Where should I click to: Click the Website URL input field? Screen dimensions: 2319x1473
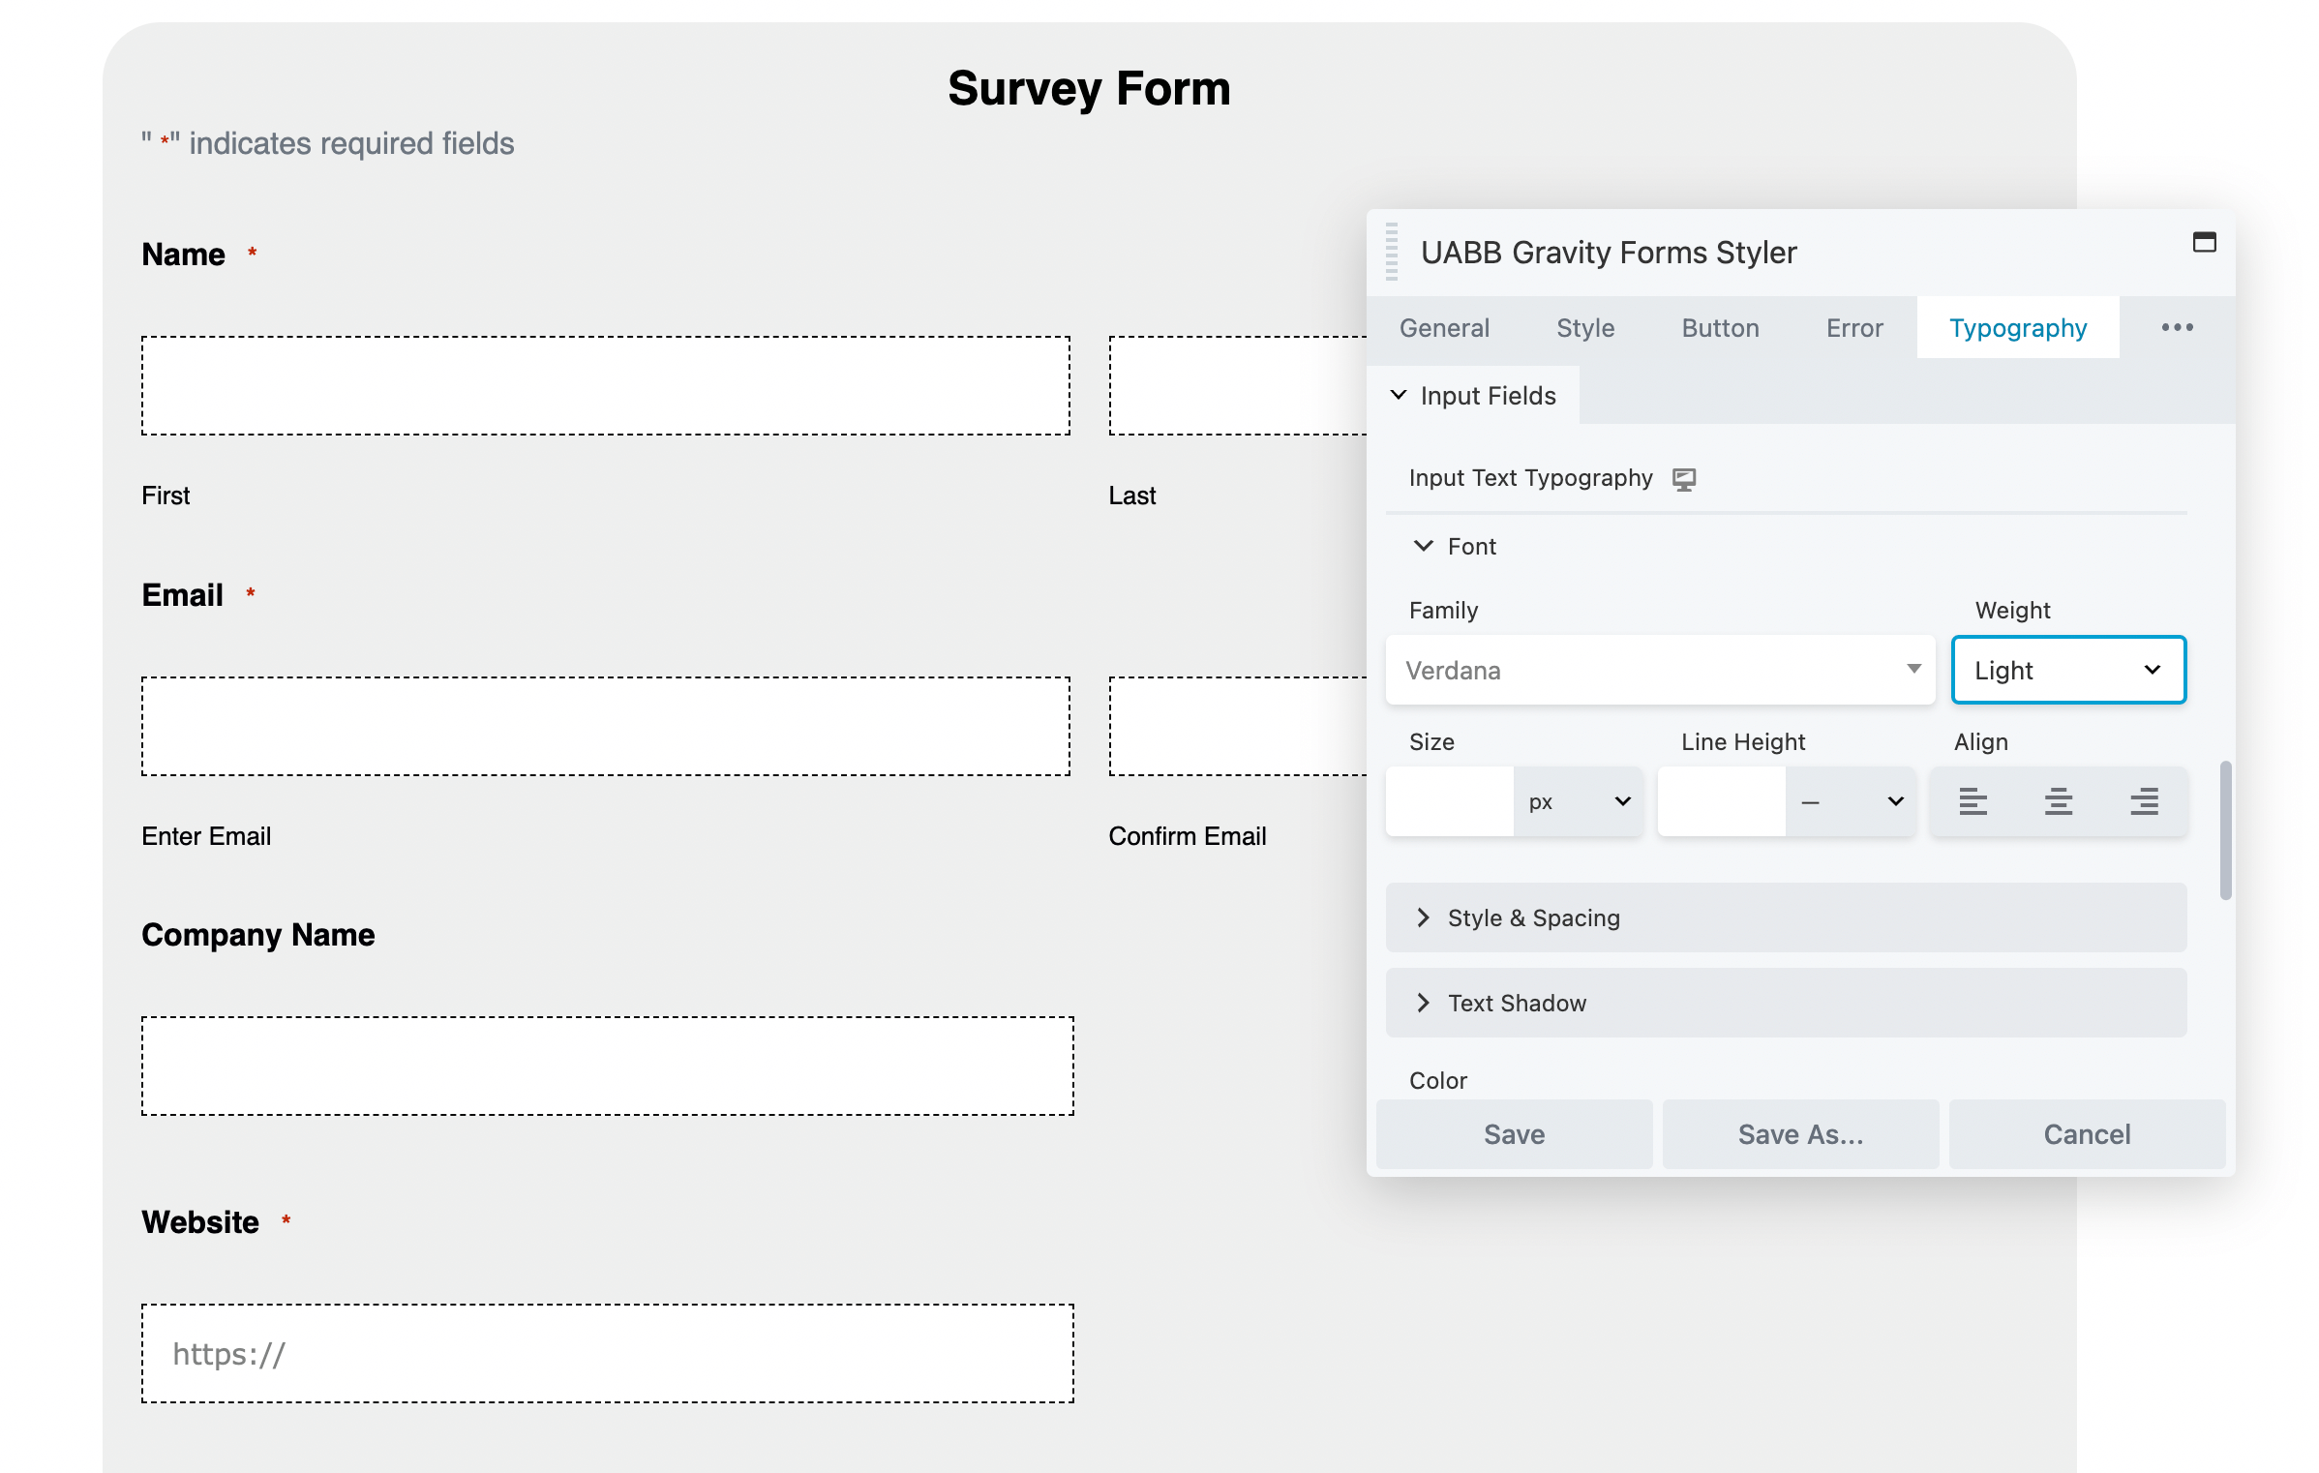607,1351
